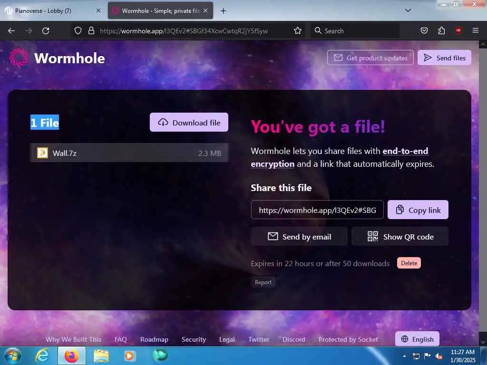Click Get product updates button
Viewport: 487px width, 365px height.
[x=370, y=58]
